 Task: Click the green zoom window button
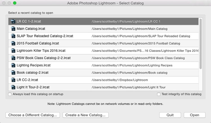(15, 3)
